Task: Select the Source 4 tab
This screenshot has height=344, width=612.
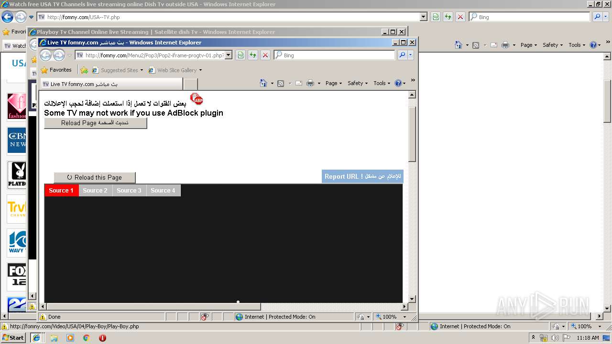Action: [x=163, y=190]
